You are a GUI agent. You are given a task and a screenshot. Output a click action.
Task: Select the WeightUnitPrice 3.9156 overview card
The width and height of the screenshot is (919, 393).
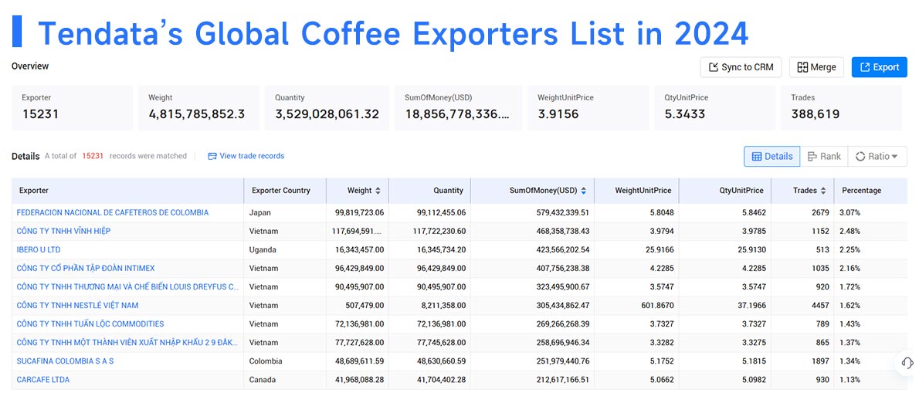click(x=588, y=108)
